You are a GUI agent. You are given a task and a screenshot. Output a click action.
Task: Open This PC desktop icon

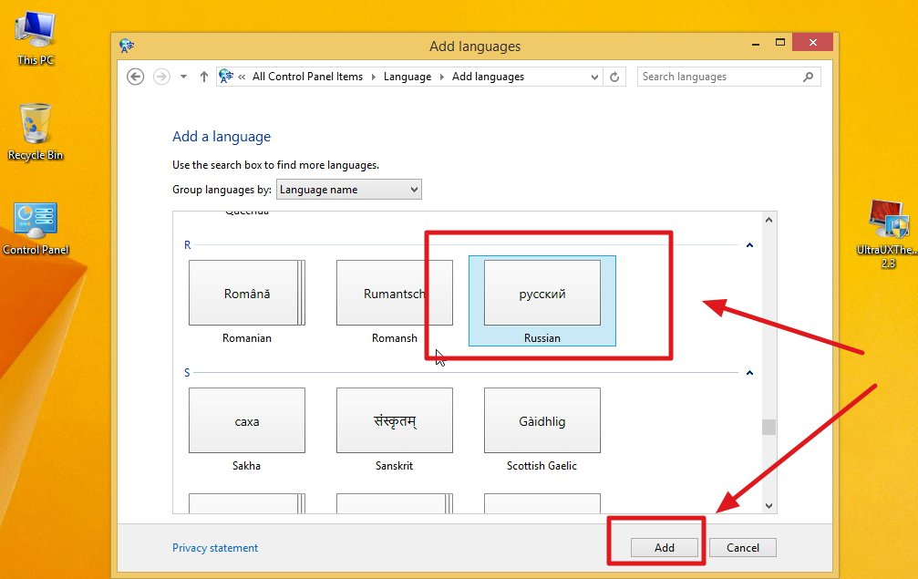coord(36,38)
